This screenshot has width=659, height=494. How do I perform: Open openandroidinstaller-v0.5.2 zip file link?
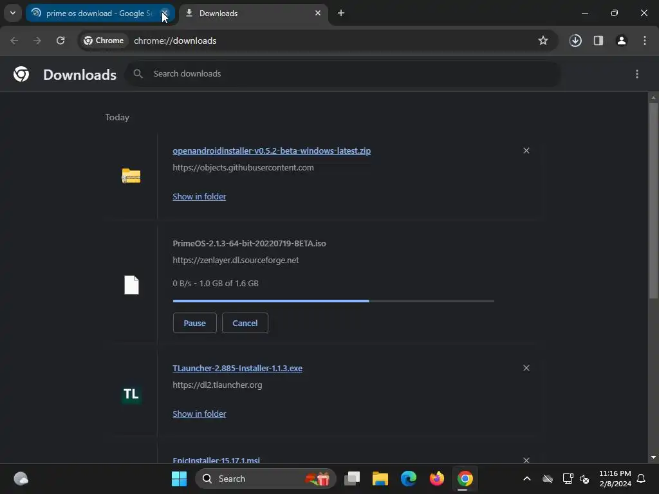point(272,151)
